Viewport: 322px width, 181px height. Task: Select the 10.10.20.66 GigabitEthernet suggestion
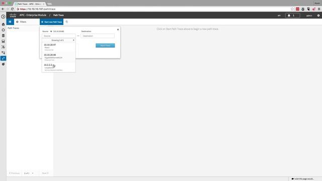(59, 57)
